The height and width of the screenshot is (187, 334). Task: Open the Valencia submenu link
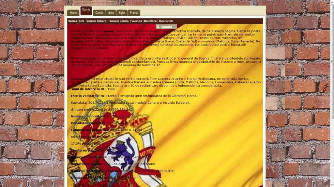137,21
